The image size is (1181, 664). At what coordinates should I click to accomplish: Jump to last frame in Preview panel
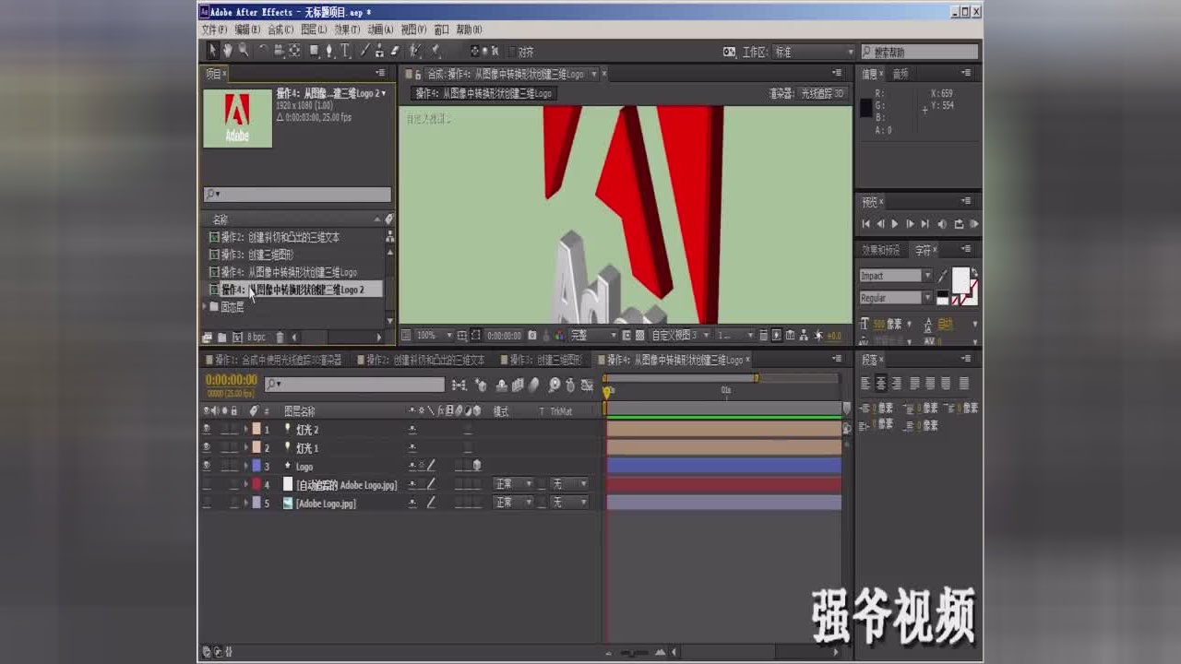(x=925, y=224)
